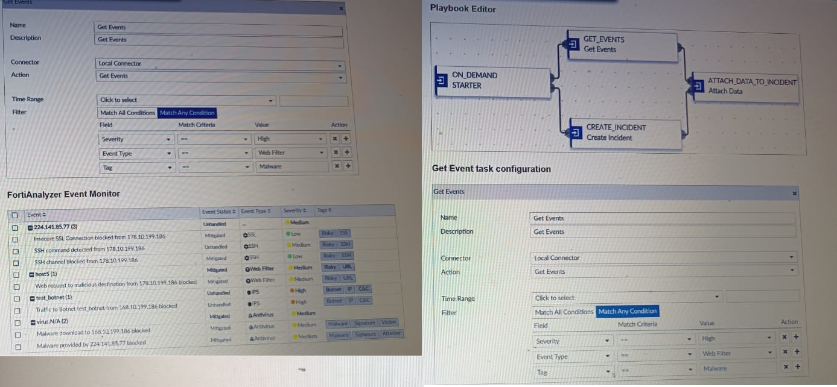Viewport: 837px width, 387px height.
Task: Click the ON_DEMAND STARTER node icon
Action: pos(441,81)
